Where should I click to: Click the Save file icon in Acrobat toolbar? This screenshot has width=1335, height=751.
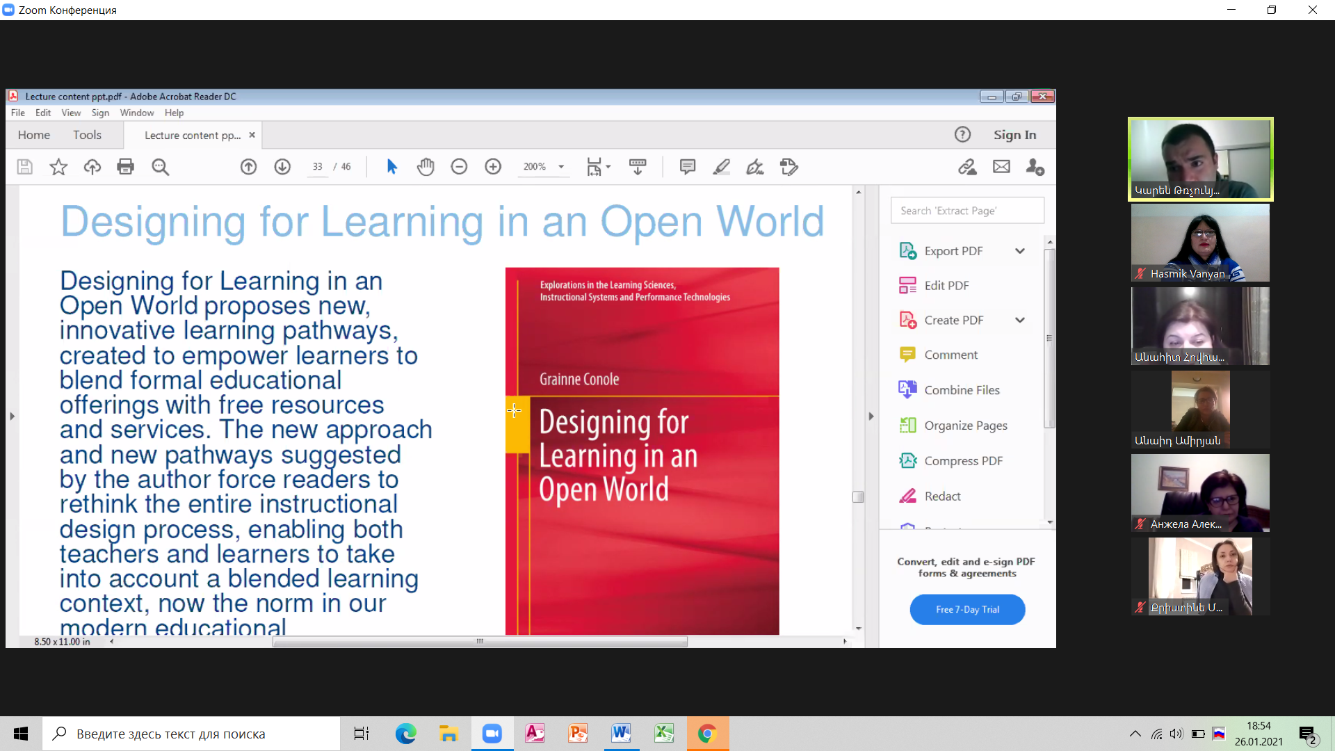click(x=25, y=167)
